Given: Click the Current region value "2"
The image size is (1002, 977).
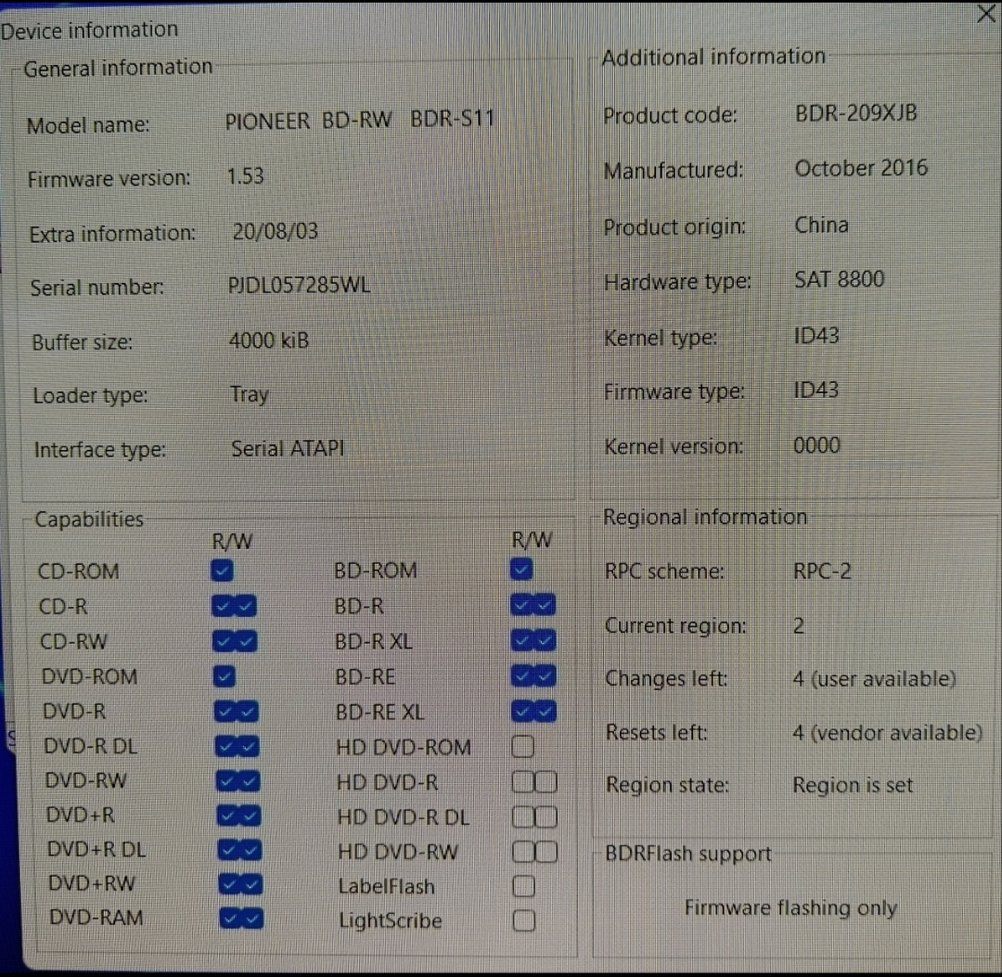Looking at the screenshot, I should (x=799, y=625).
